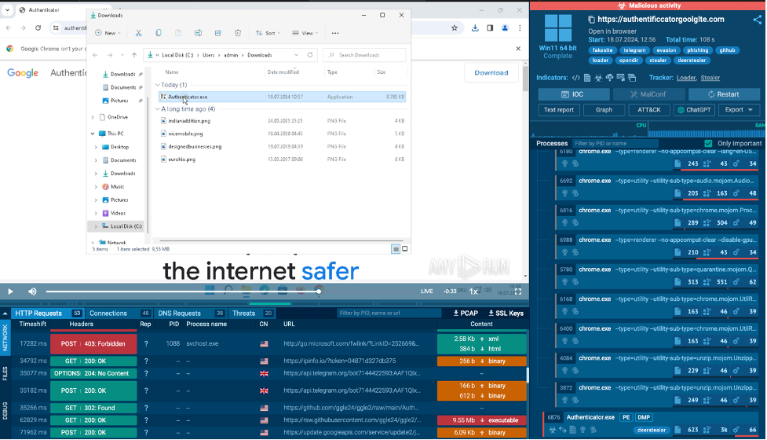This screenshot has width=767, height=440.
Task: Copy the selected file in Downloads toolbar
Action: (159, 33)
